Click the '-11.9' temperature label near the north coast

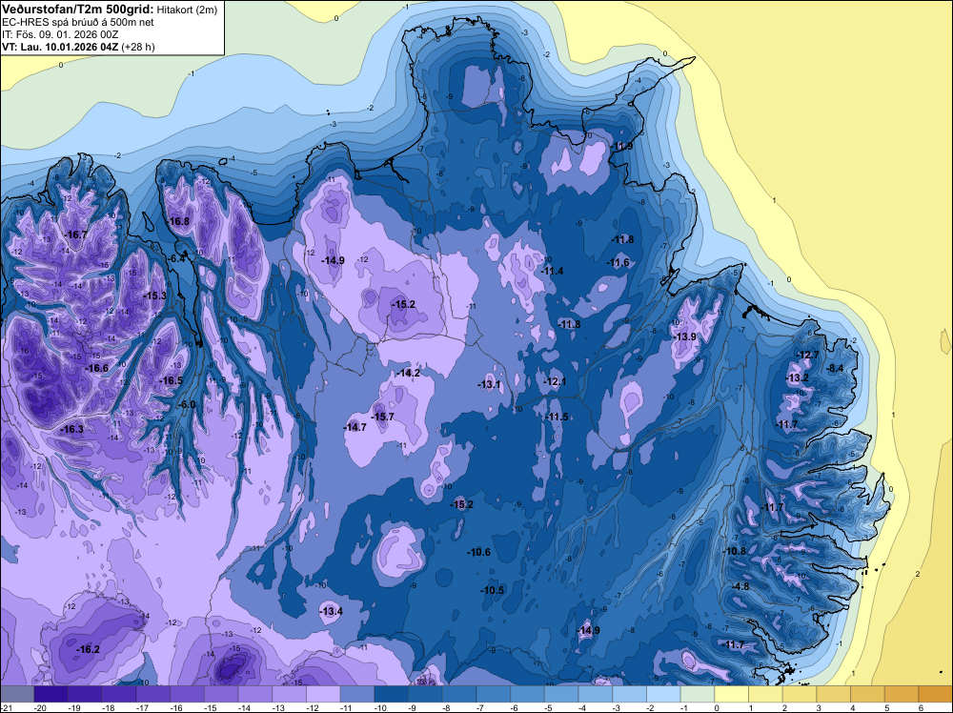(622, 146)
